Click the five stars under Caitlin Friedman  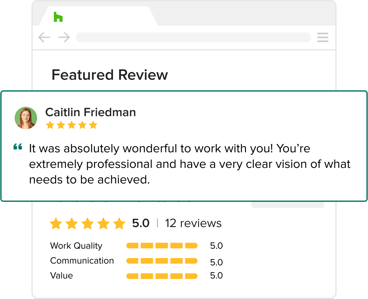tap(72, 125)
